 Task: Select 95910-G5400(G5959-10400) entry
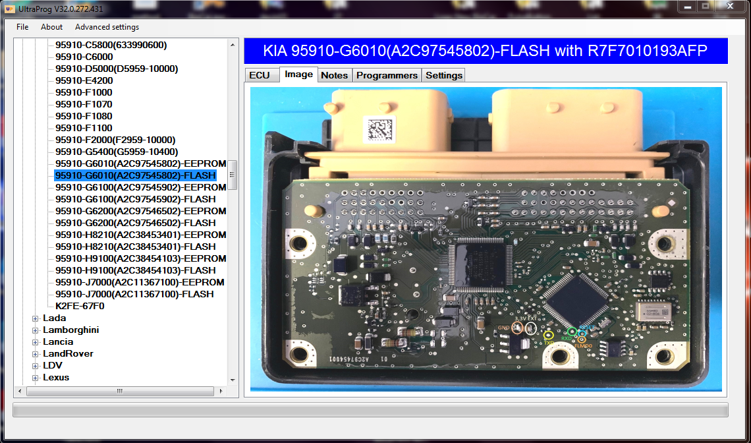coord(117,152)
